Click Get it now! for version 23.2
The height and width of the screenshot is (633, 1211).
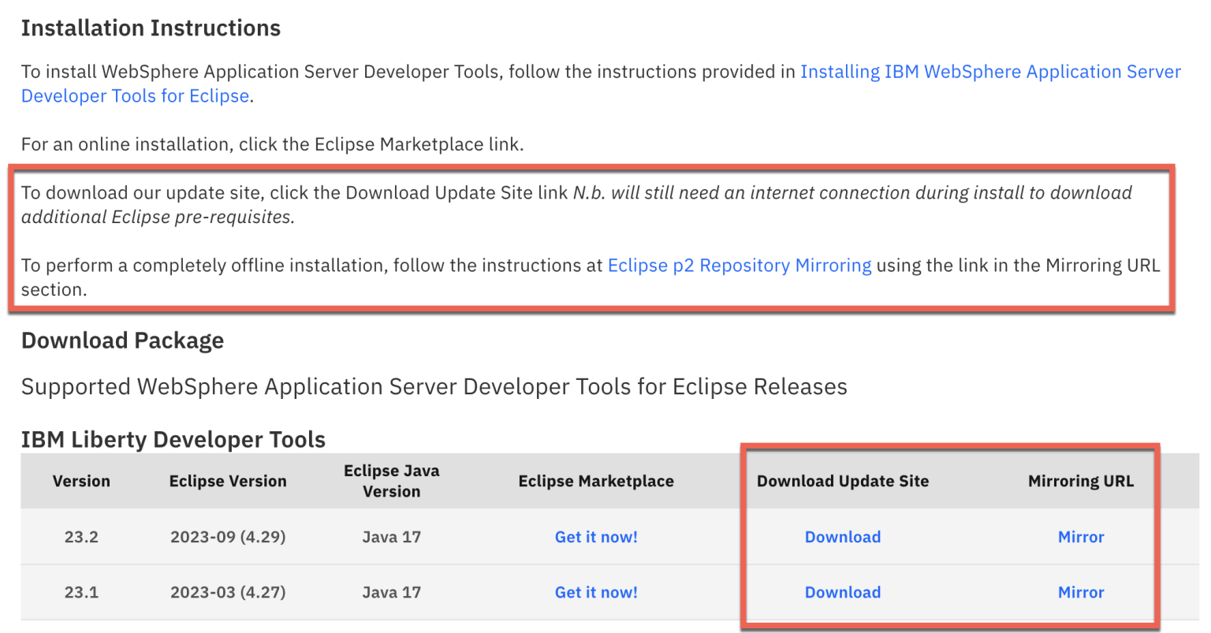click(x=596, y=537)
